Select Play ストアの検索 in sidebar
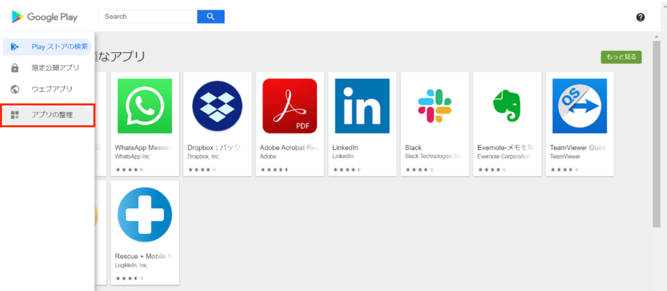This screenshot has width=667, height=291. pyautogui.click(x=59, y=47)
